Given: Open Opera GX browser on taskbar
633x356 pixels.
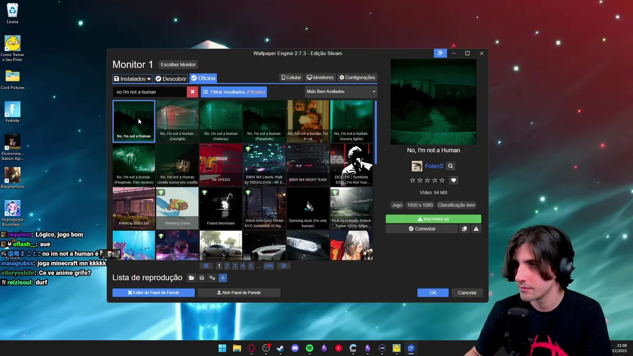Looking at the screenshot, I should (x=252, y=348).
